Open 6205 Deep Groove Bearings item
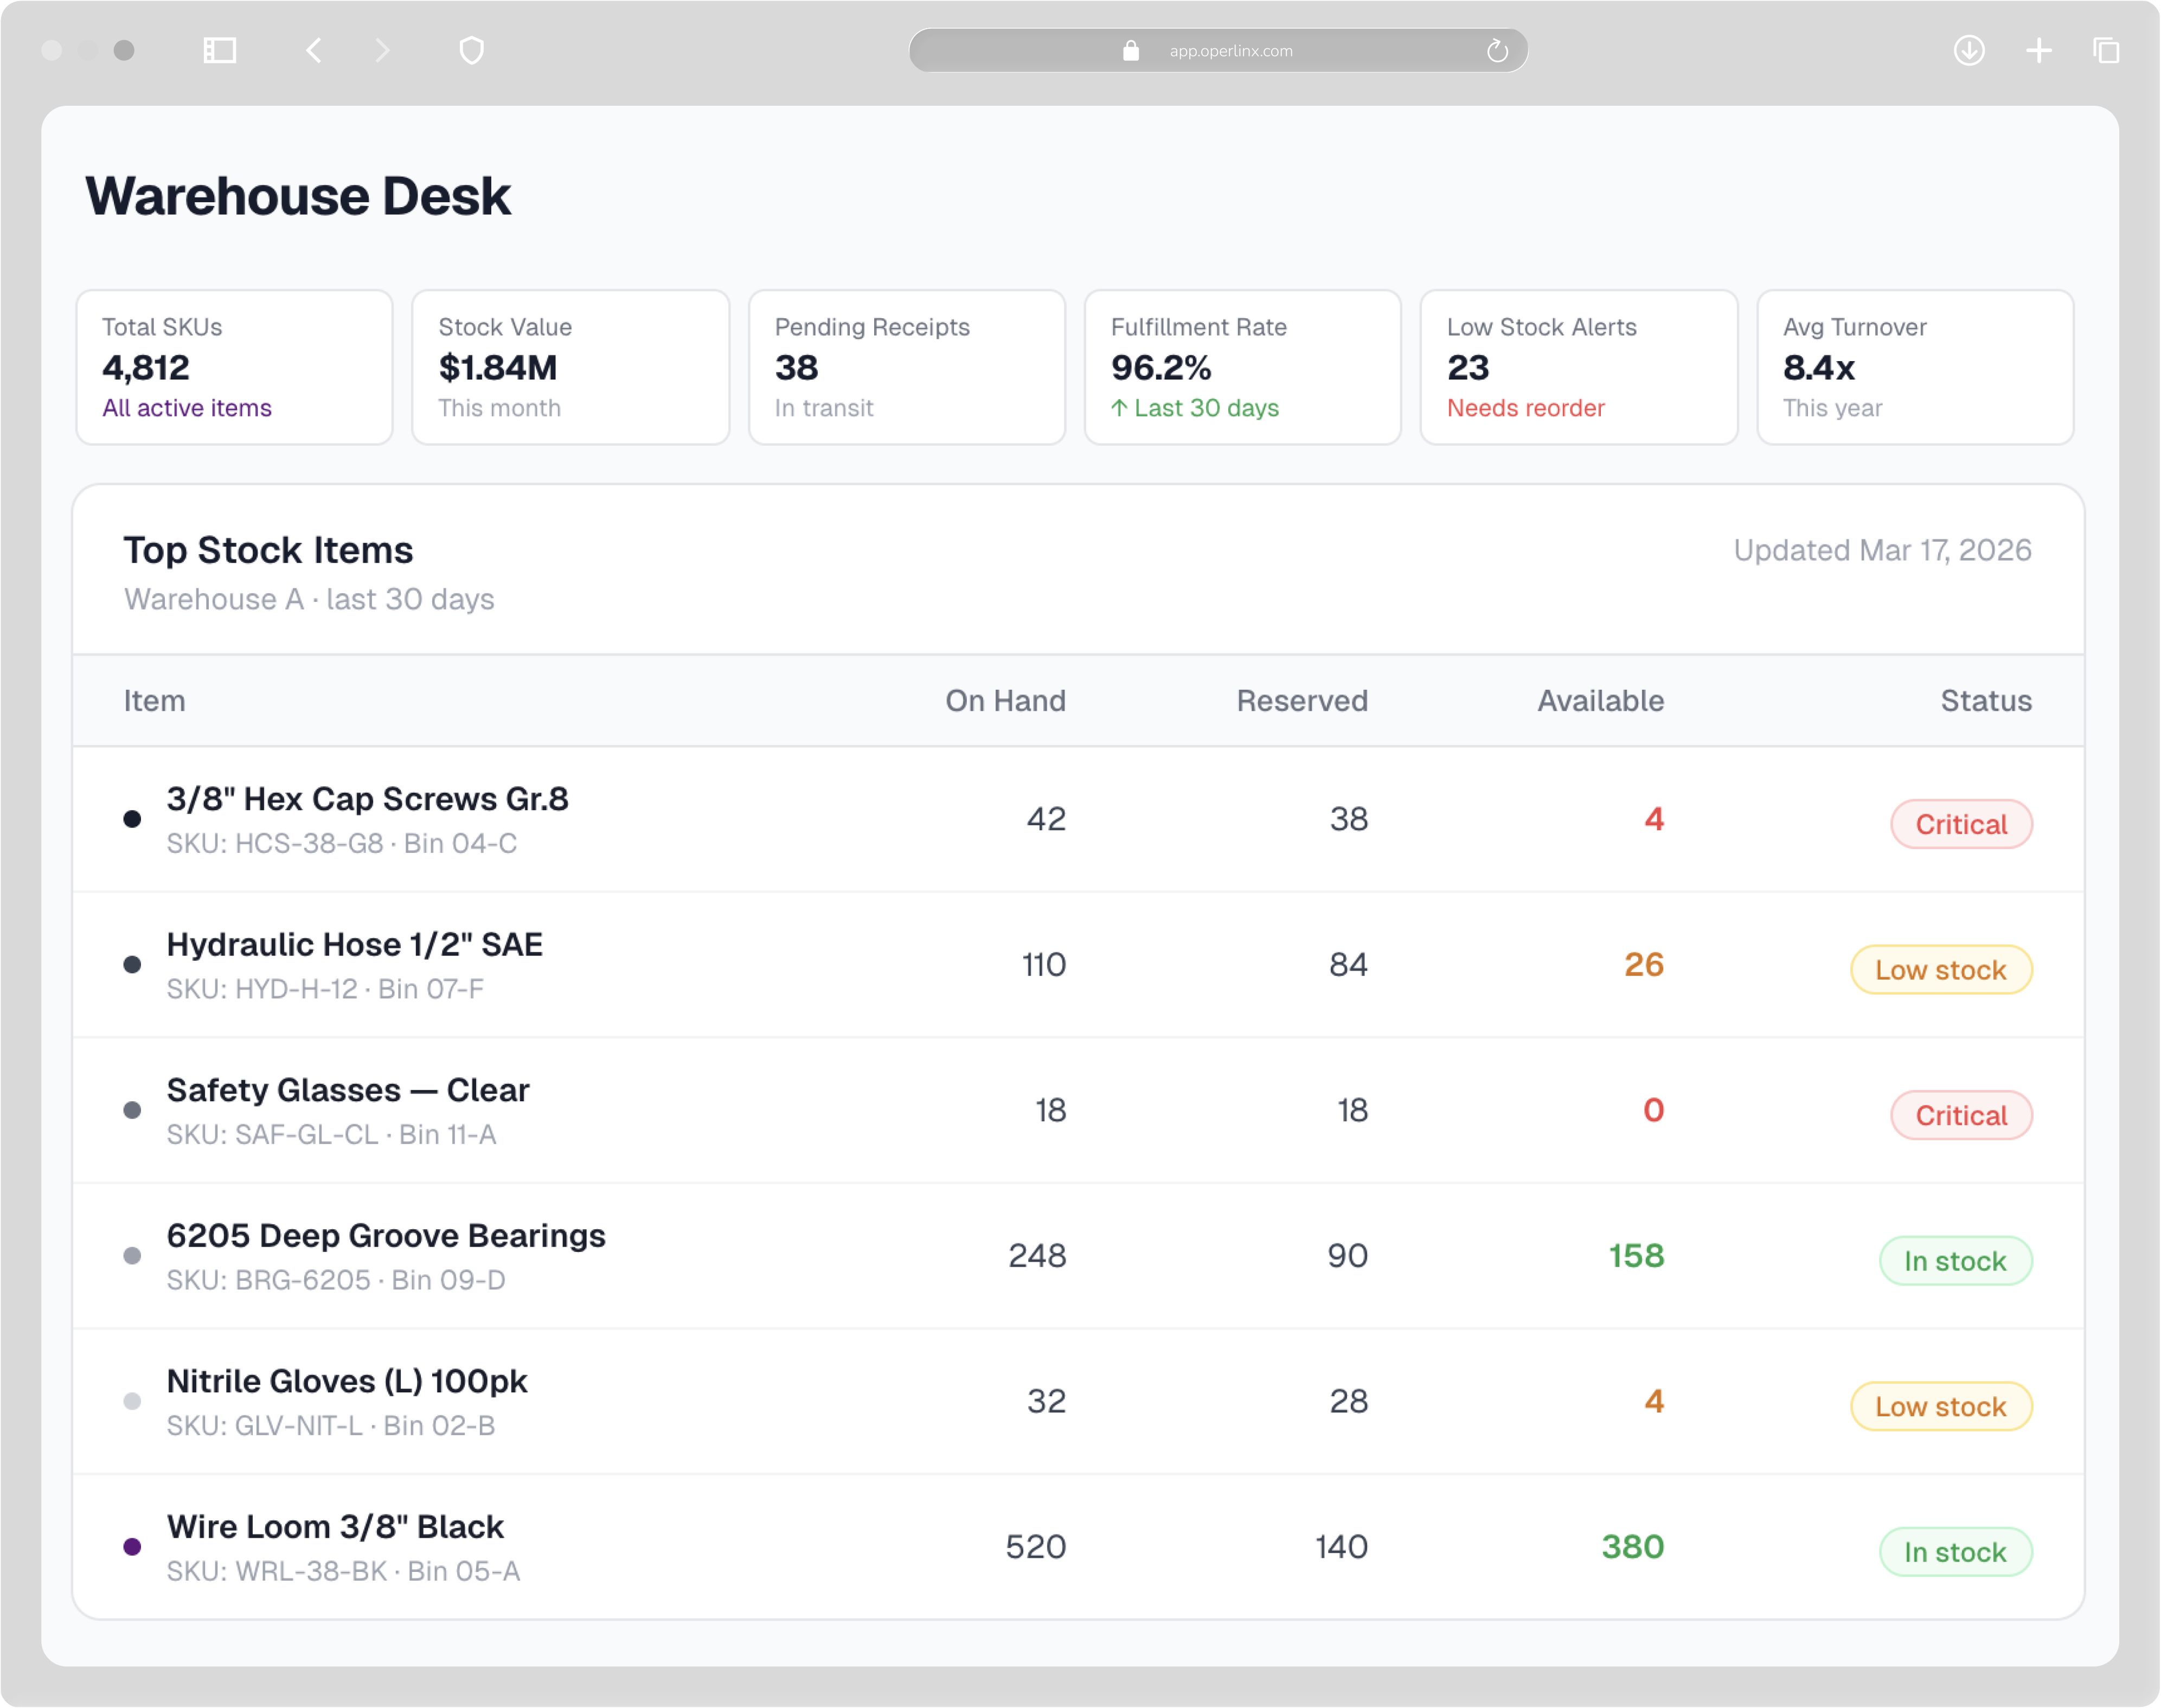The height and width of the screenshot is (1708, 2161). tap(385, 1236)
